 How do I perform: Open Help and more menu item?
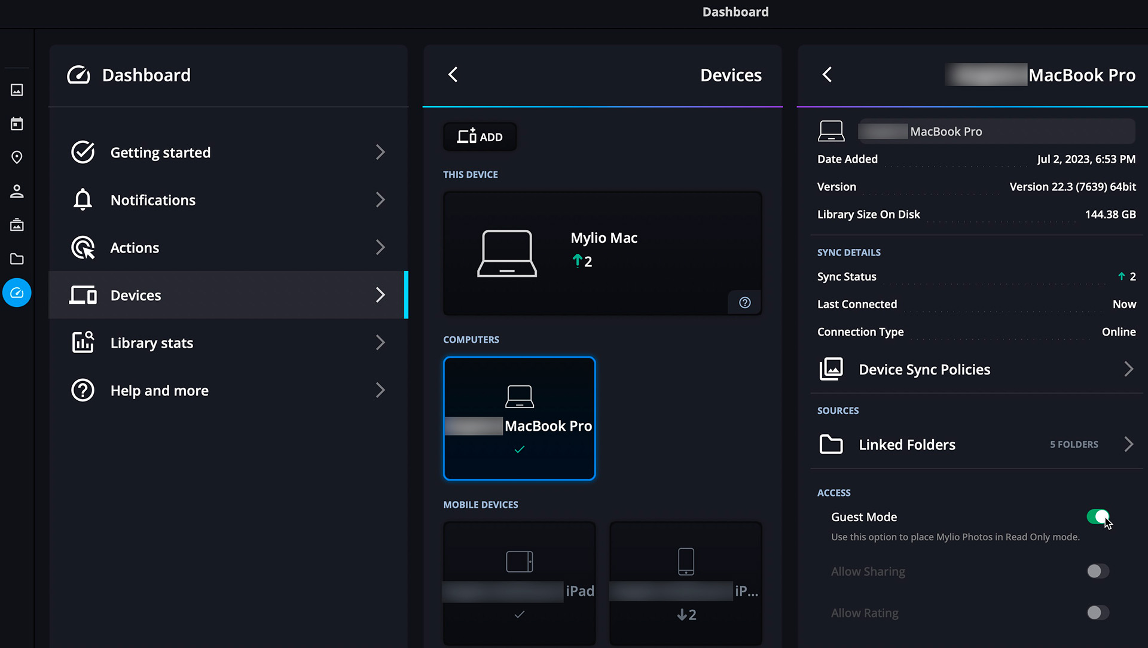click(228, 390)
